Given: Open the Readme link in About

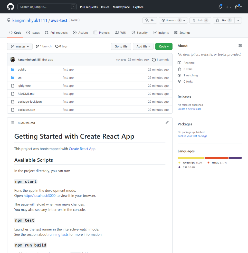Looking at the screenshot, I should [186, 63].
